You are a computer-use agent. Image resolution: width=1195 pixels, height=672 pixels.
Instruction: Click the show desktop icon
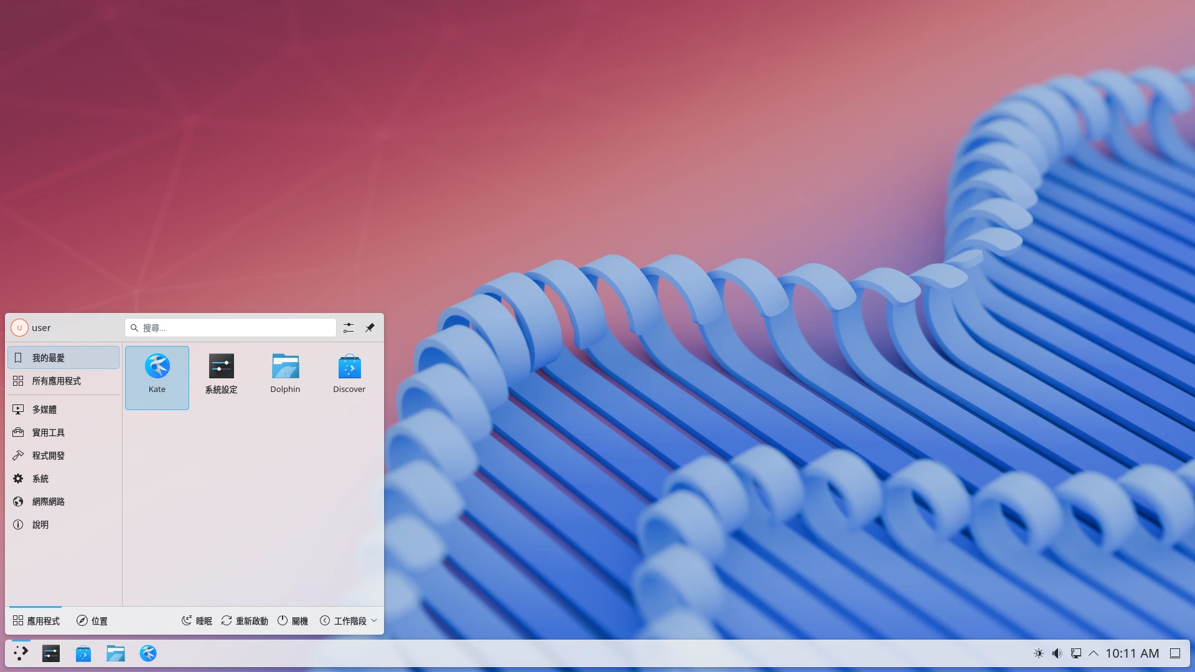[x=1175, y=653]
